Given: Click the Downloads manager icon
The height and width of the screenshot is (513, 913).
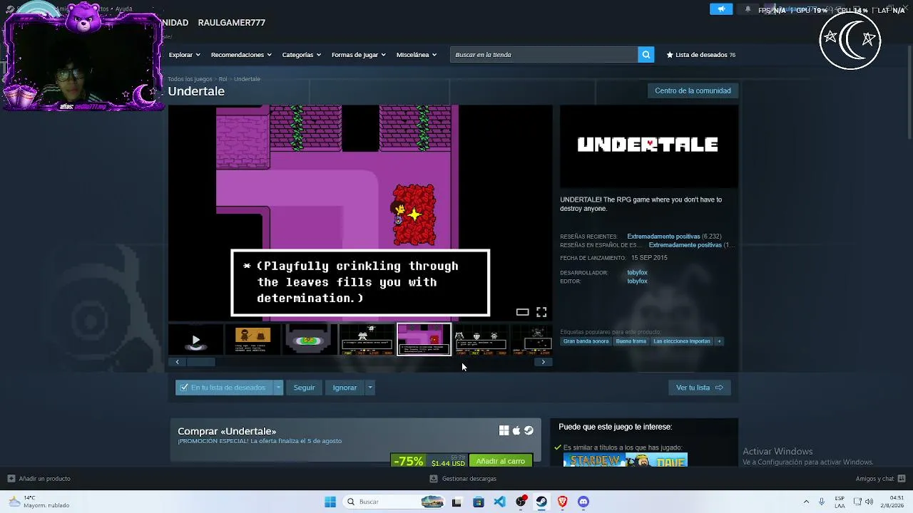Looking at the screenshot, I should point(434,479).
